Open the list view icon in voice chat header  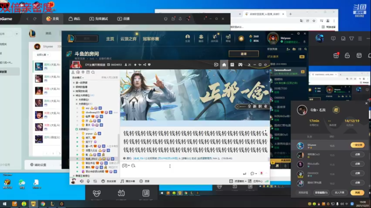pos(232,65)
